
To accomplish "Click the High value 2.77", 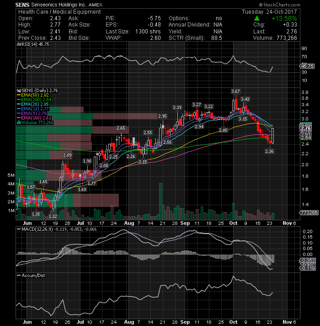I will 55,25.
